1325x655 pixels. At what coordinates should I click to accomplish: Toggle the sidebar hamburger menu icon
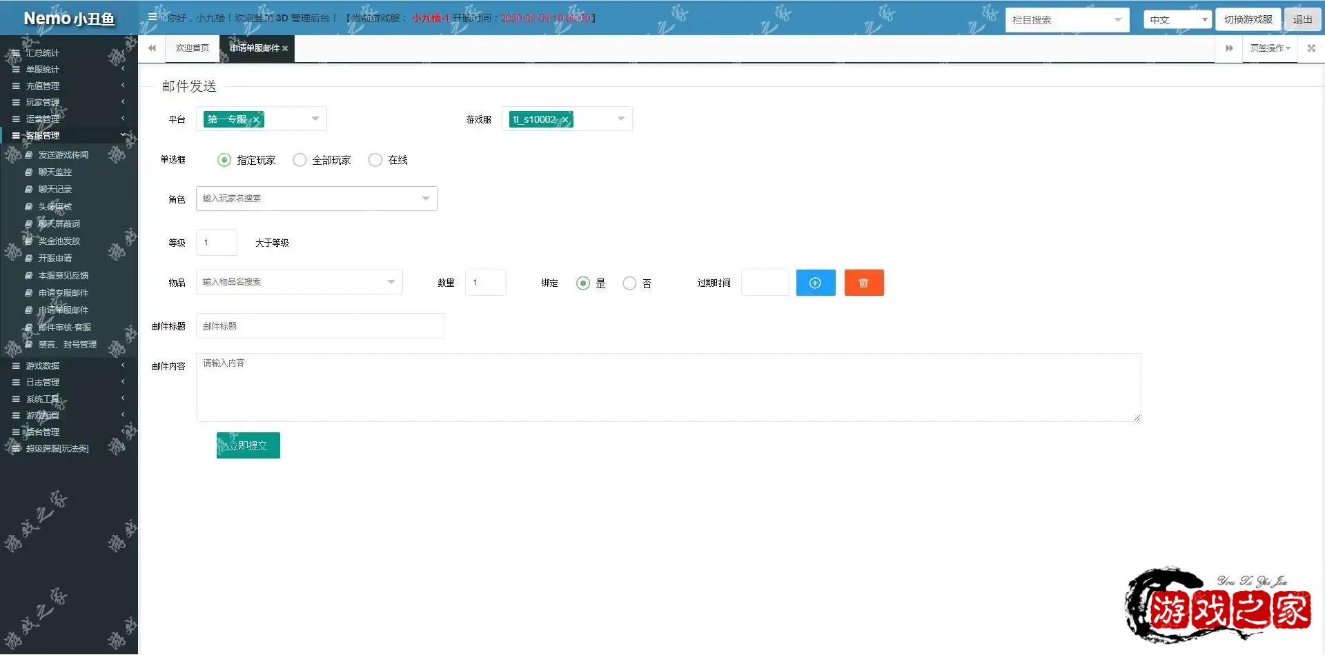[152, 17]
